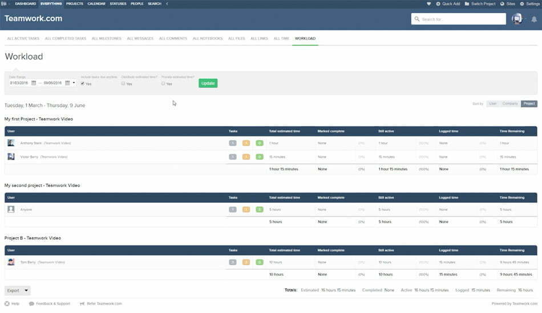Screen dimensions: 542x313
Task: Click Anyone user placeholder avatar
Action: [11, 209]
